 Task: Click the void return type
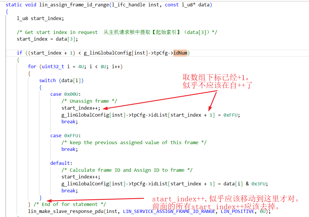click(x=31, y=5)
